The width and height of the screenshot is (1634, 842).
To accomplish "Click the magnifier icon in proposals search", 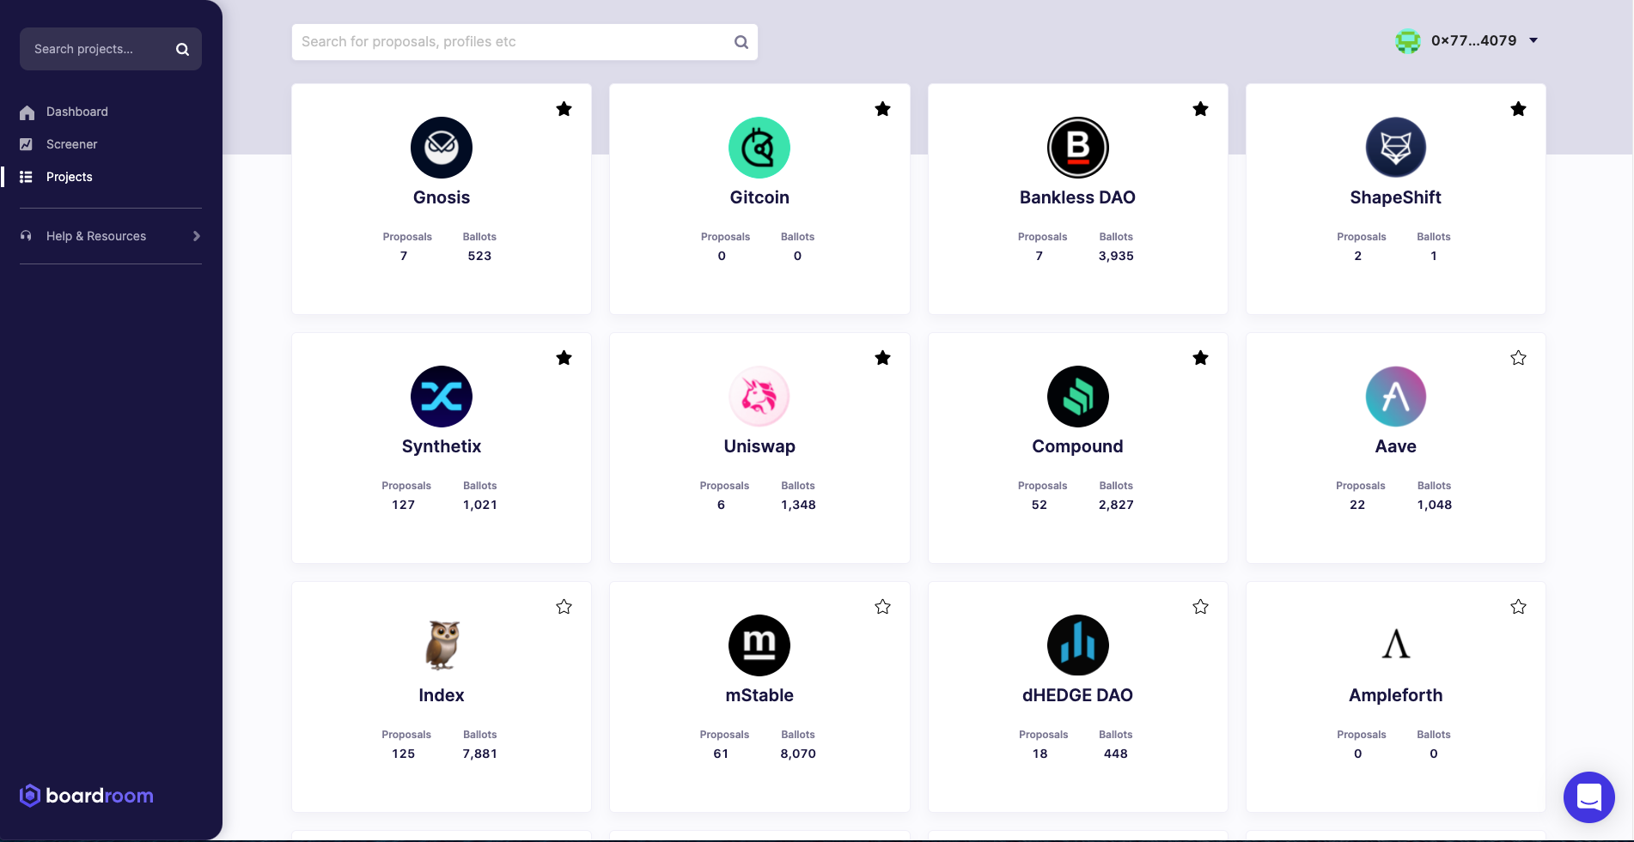I will (x=741, y=42).
